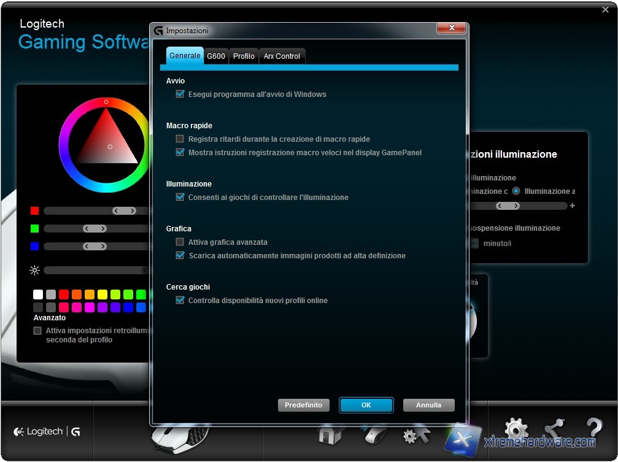Viewport: 618px width, 462px height.
Task: Switch to the G600 tab
Action: 216,56
